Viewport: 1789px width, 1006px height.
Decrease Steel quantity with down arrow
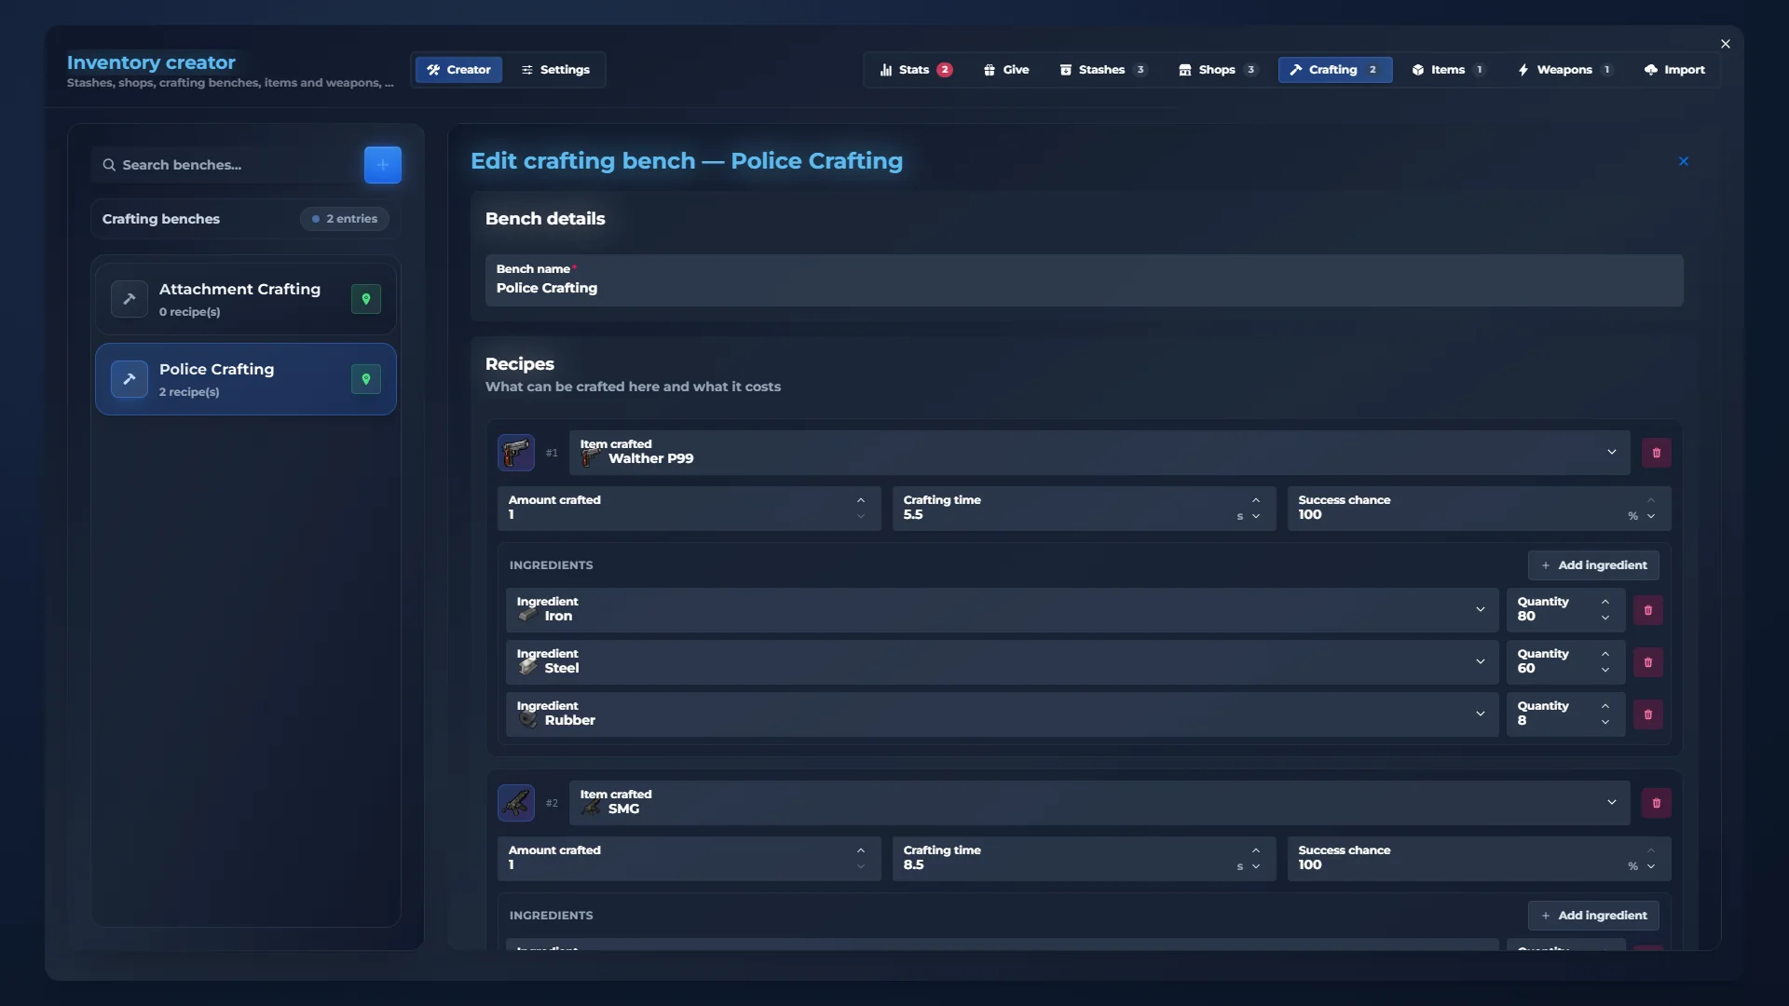1605,671
